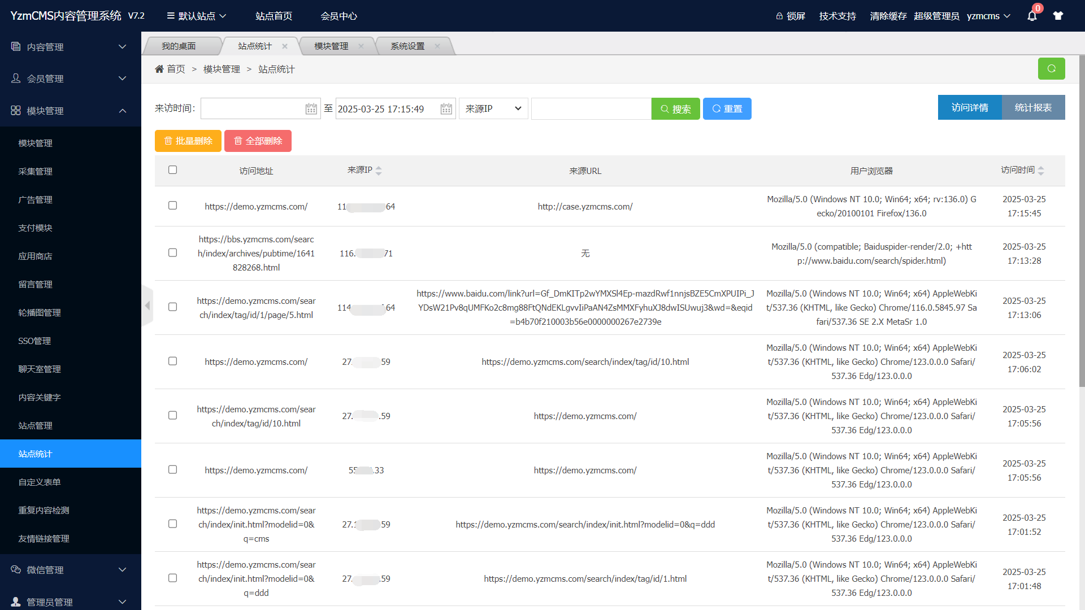Click the green refresh icon button

point(1051,69)
